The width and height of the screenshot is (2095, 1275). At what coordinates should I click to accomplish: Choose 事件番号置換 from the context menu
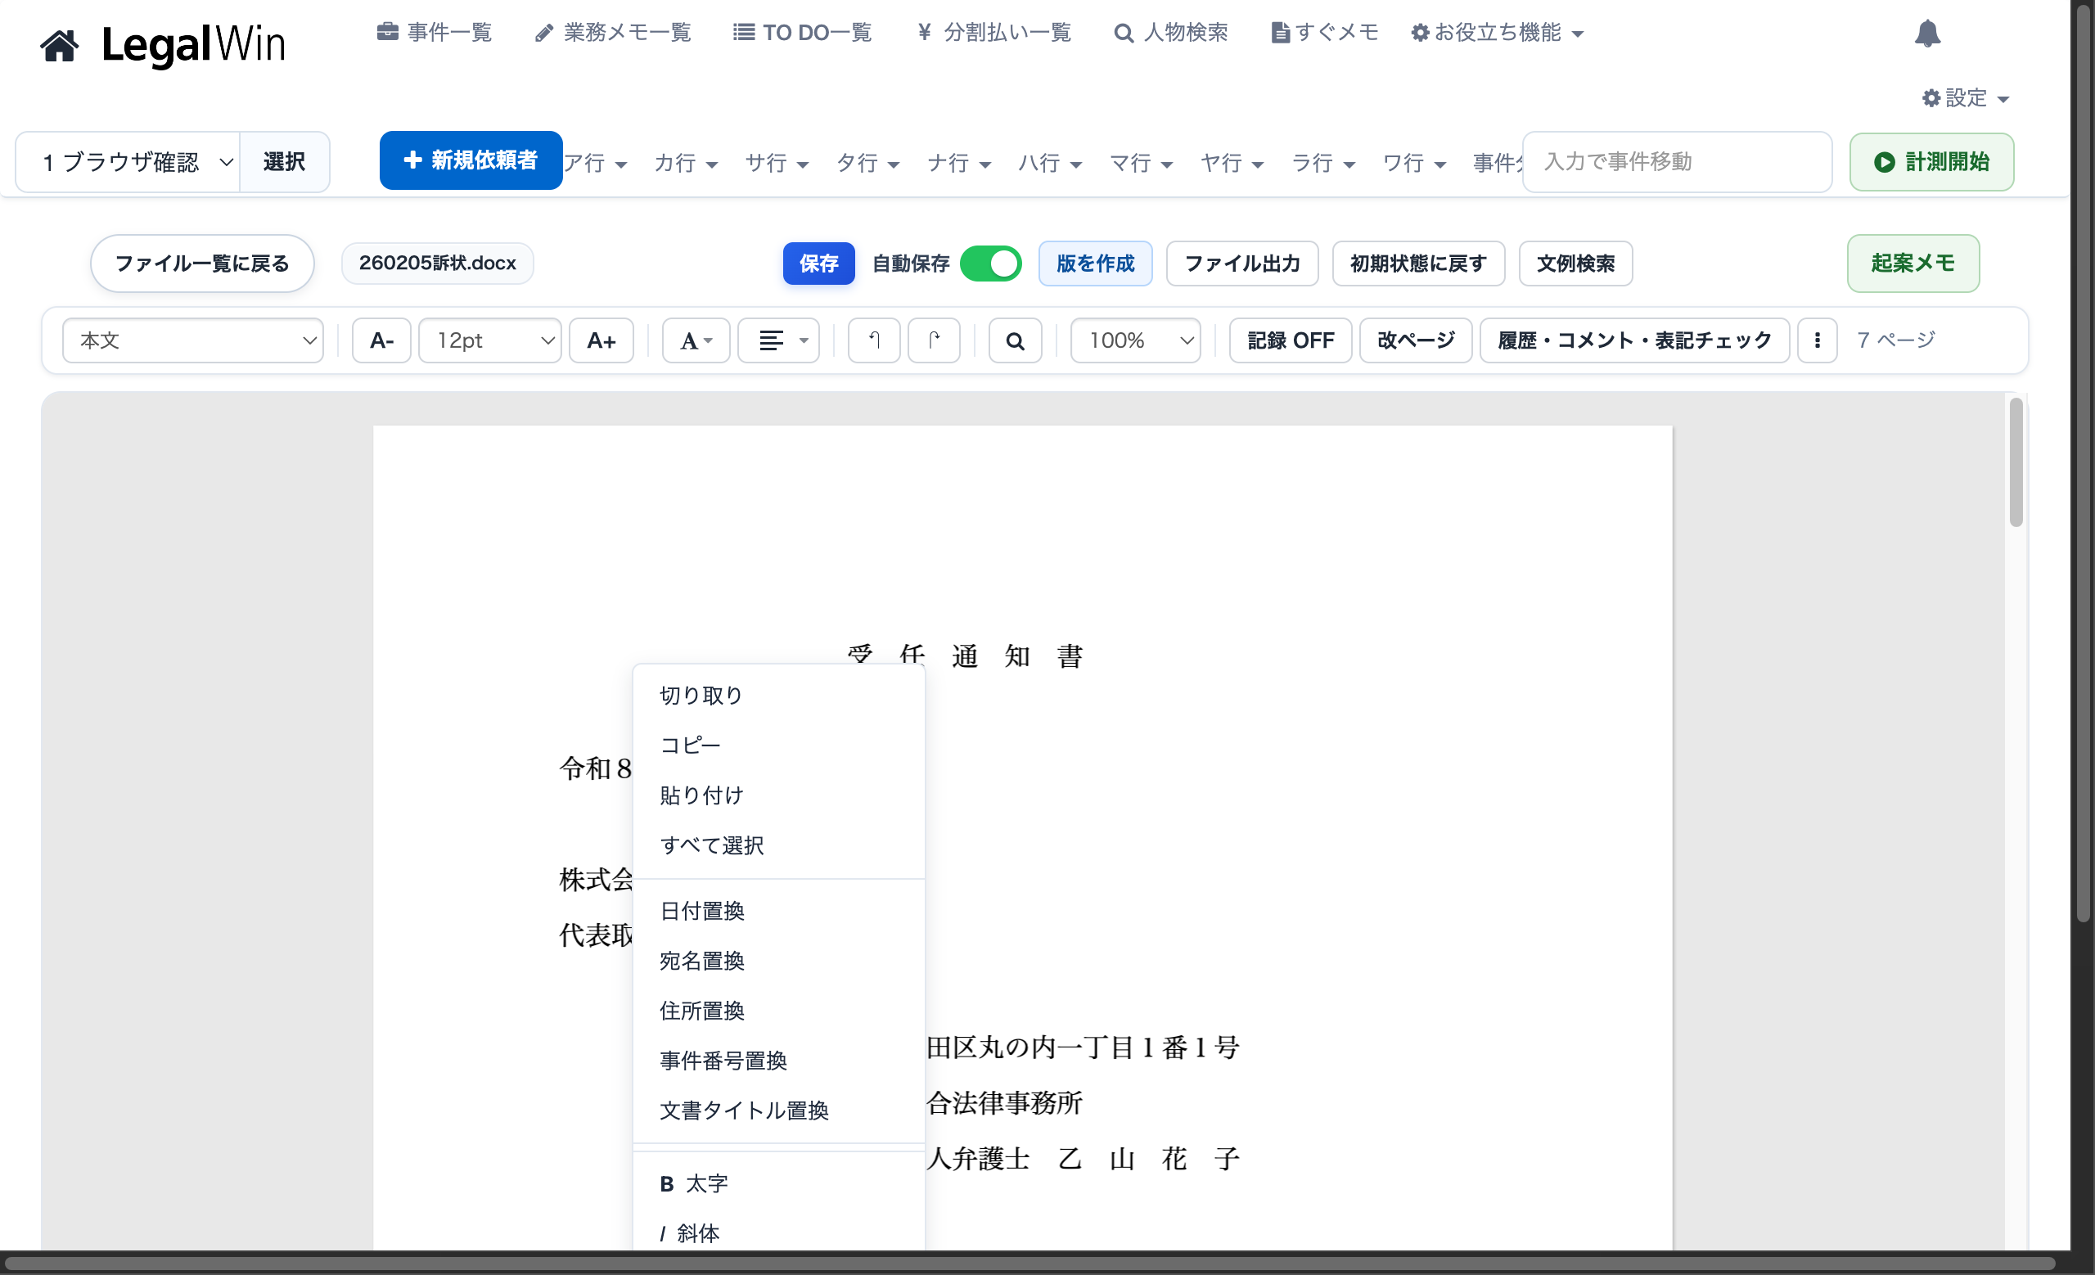click(x=779, y=1061)
